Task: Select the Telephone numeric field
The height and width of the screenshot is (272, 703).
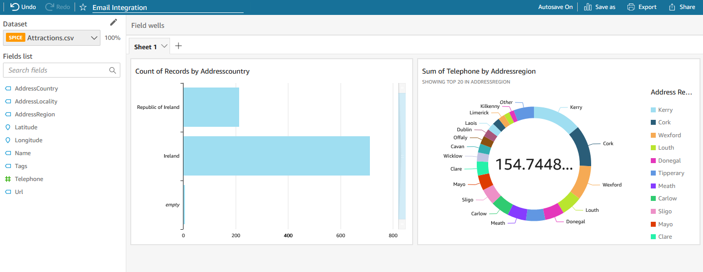Action: [29, 179]
